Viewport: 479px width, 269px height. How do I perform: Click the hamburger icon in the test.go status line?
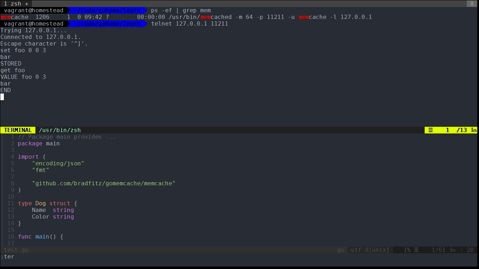click(x=416, y=250)
